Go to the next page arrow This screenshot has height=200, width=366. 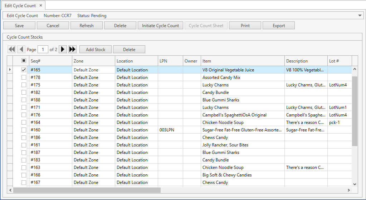(63, 49)
